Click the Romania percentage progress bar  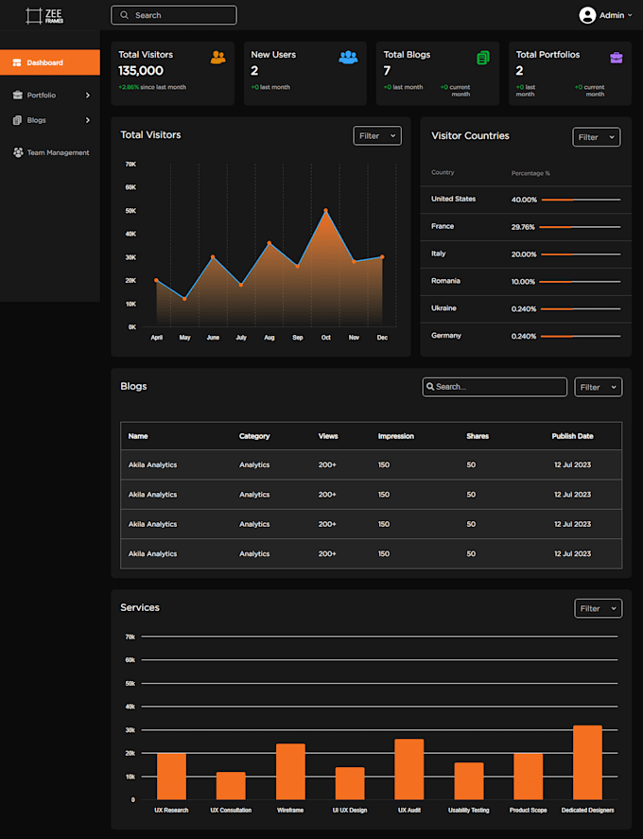tap(581, 282)
